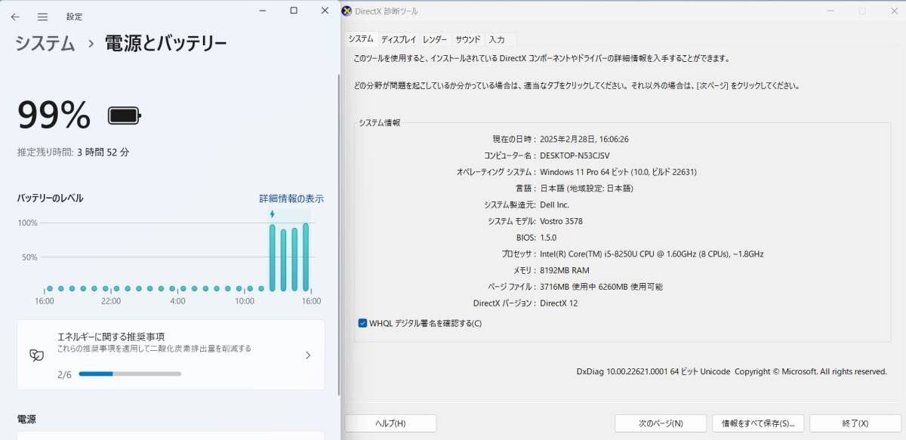Click the 言語 日本語 value
The height and width of the screenshot is (440, 906).
pos(587,189)
